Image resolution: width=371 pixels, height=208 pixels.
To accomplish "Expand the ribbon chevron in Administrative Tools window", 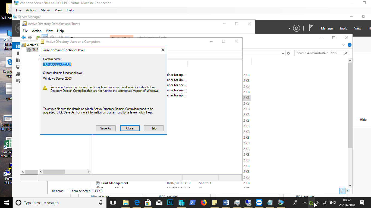I will click(344, 45).
